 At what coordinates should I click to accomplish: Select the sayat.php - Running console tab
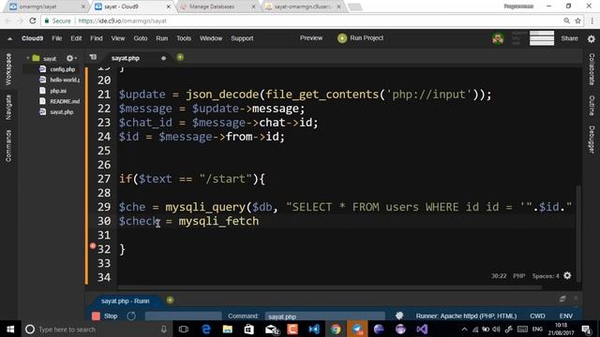(125, 301)
